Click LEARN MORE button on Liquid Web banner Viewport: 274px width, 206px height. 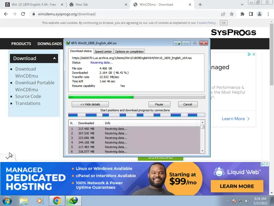point(237,186)
